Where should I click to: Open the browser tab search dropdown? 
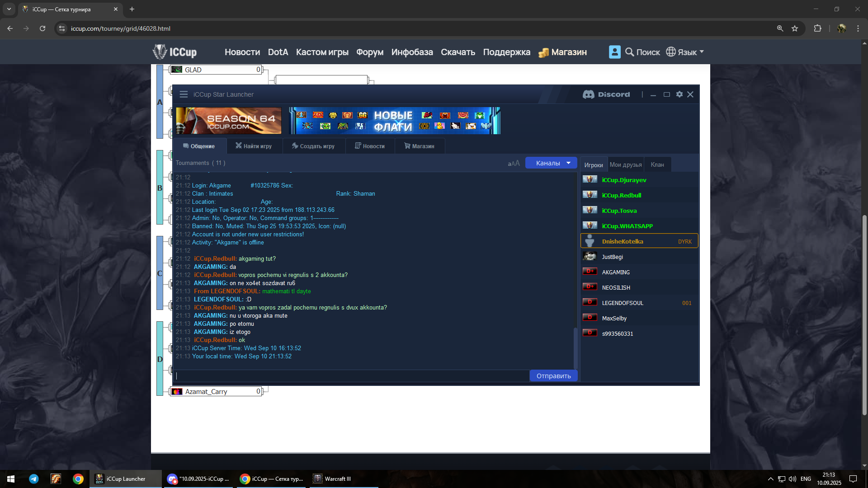click(9, 9)
